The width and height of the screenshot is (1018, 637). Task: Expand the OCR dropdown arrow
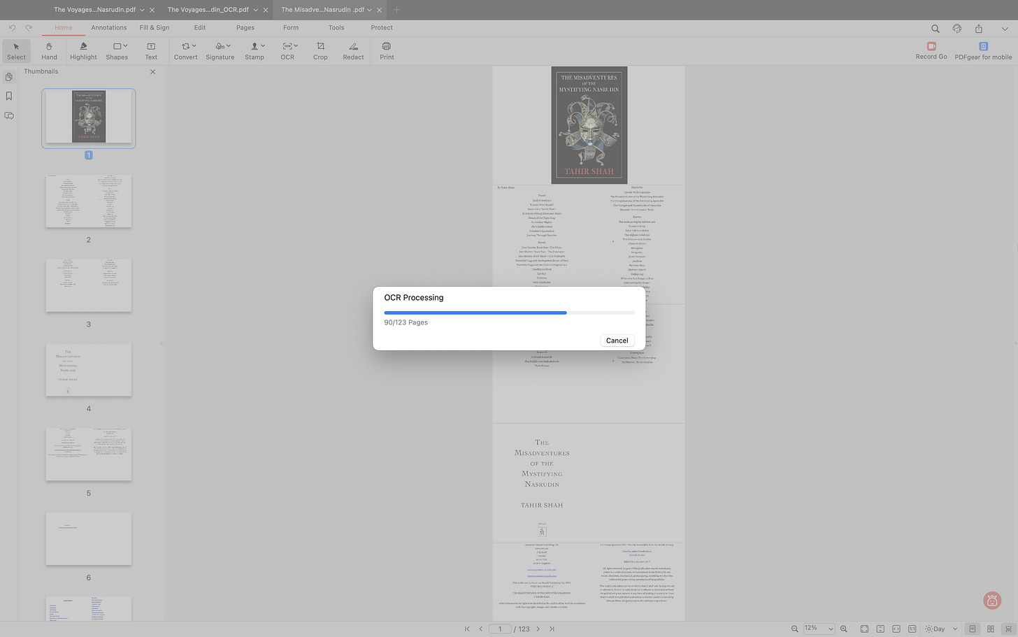(x=296, y=46)
